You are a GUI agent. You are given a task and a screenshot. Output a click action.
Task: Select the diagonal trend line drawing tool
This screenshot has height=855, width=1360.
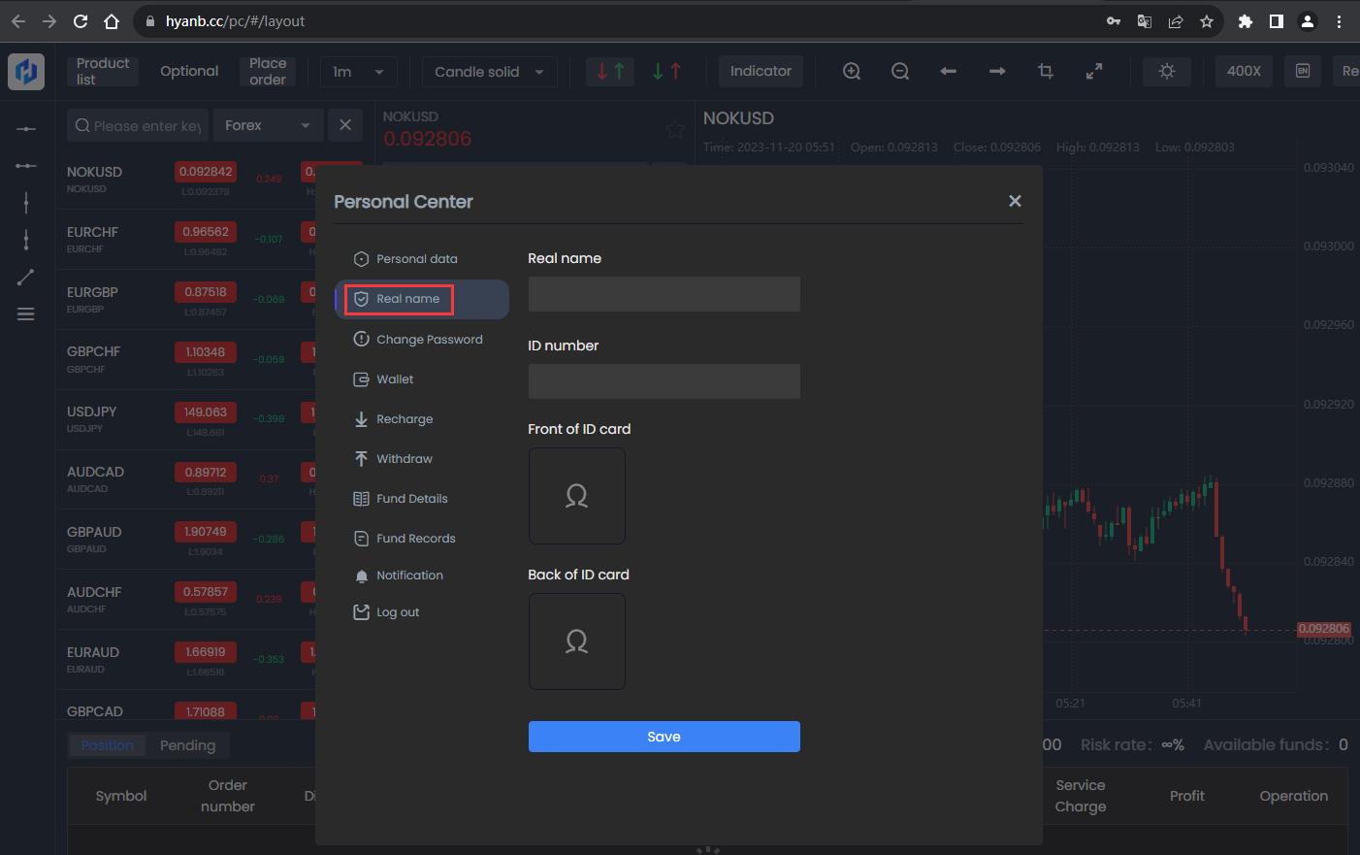pos(26,277)
